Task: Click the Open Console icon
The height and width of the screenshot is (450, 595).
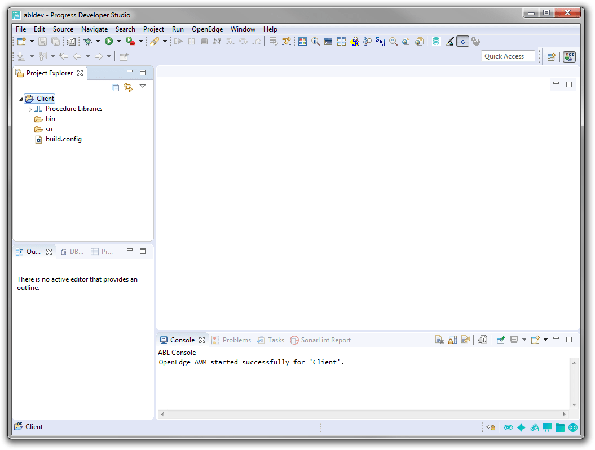Action: 535,340
